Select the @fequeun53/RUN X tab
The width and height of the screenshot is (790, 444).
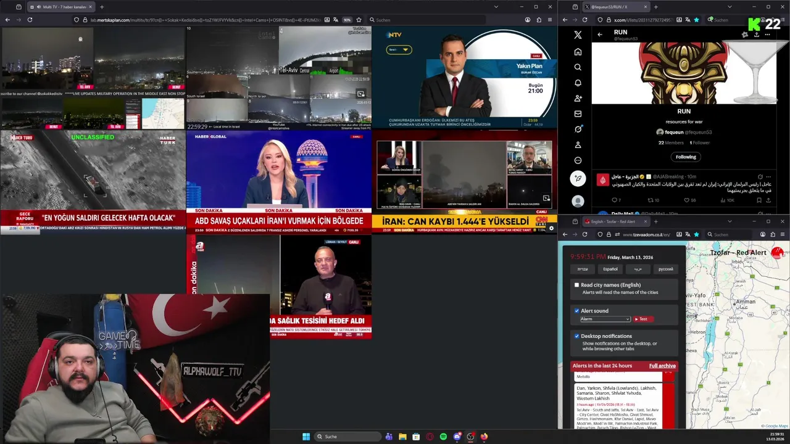click(x=615, y=7)
